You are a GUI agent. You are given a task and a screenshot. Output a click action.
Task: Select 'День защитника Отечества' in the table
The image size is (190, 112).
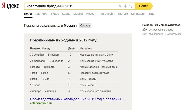tap(96, 61)
